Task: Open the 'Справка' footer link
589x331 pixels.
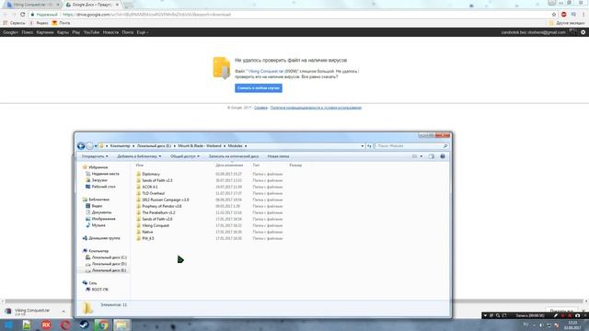Action: pyautogui.click(x=260, y=108)
